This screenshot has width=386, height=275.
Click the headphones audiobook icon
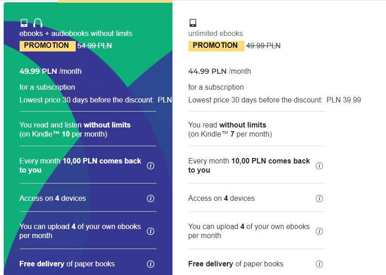tap(38, 23)
